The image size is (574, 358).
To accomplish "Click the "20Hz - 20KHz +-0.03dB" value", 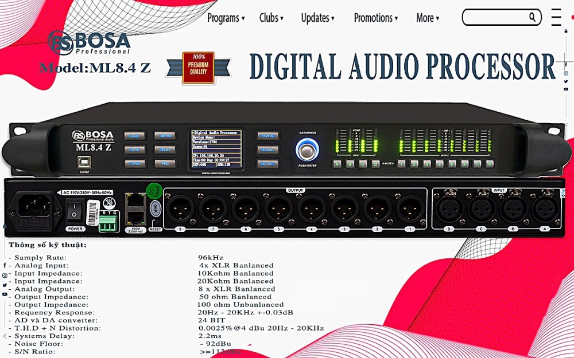I will click(245, 313).
